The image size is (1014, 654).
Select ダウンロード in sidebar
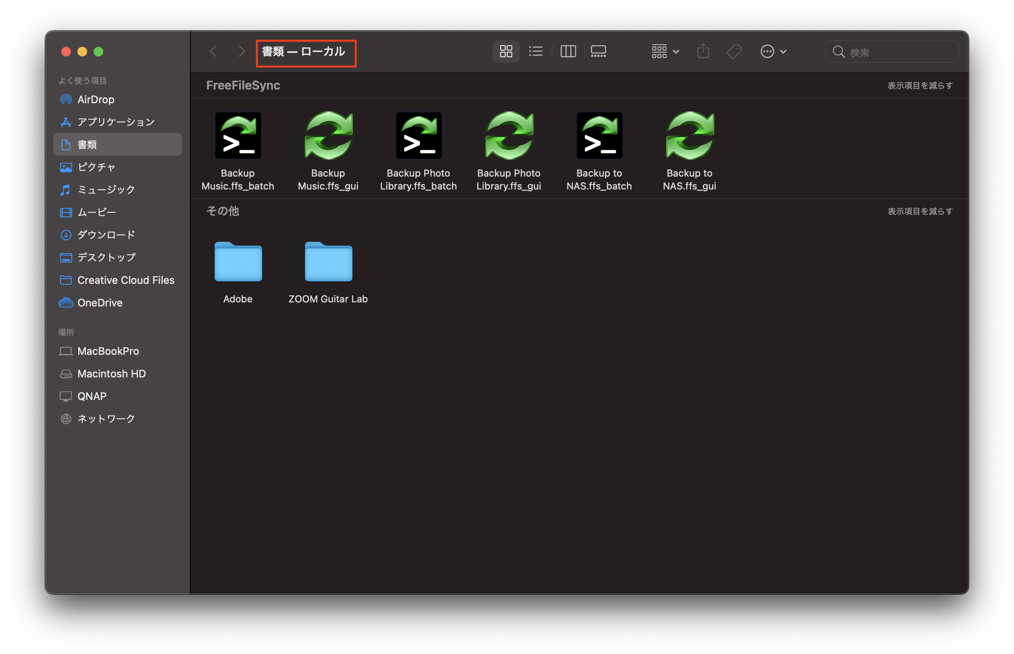tap(106, 234)
